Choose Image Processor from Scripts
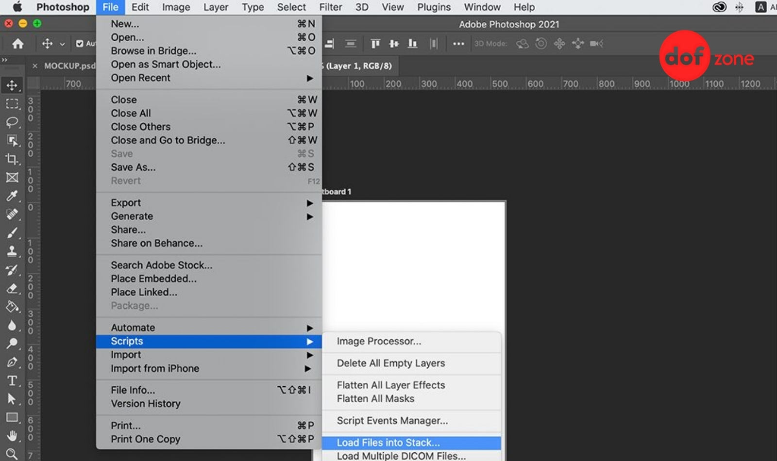Image resolution: width=777 pixels, height=461 pixels. click(x=411, y=341)
